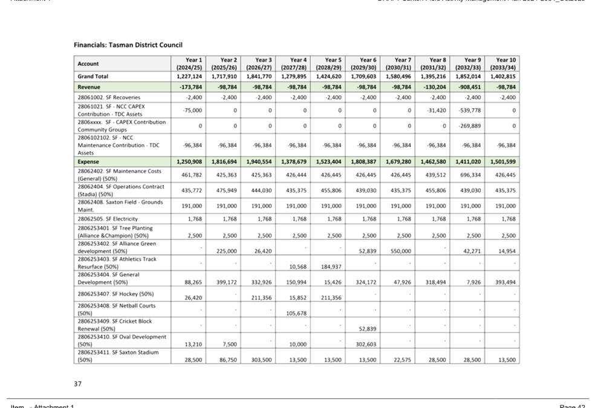Click the 'Year 7 (2030/31)' column header
The image size is (595, 408).
click(398, 63)
